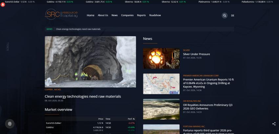Image resolution: width=279 pixels, height=134 pixels.
Task: Switch language to DE
Action: tap(233, 15)
